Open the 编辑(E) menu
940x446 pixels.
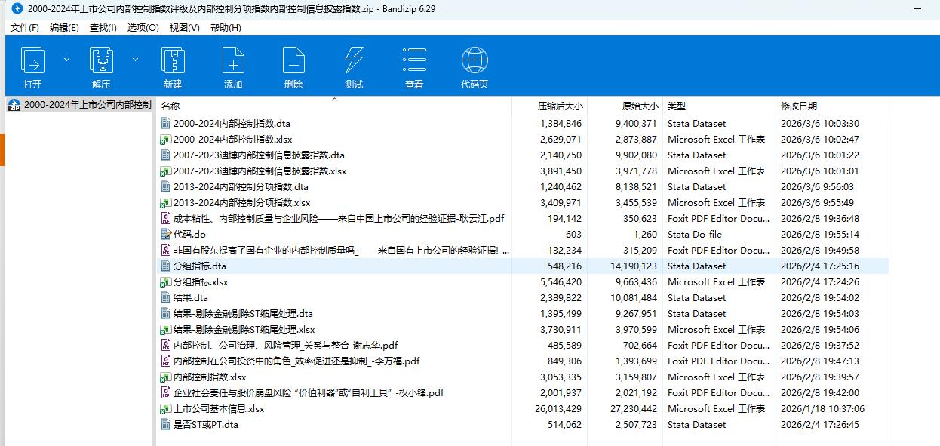pyautogui.click(x=65, y=27)
